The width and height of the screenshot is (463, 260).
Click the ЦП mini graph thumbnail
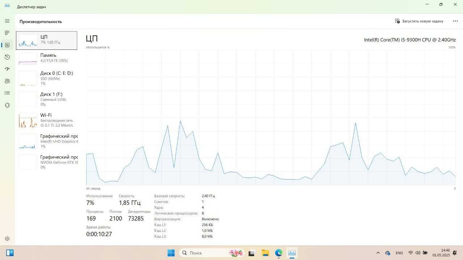pyautogui.click(x=28, y=40)
